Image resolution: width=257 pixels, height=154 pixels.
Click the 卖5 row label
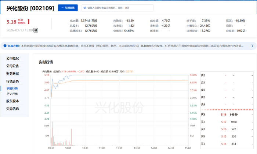coord(203,75)
